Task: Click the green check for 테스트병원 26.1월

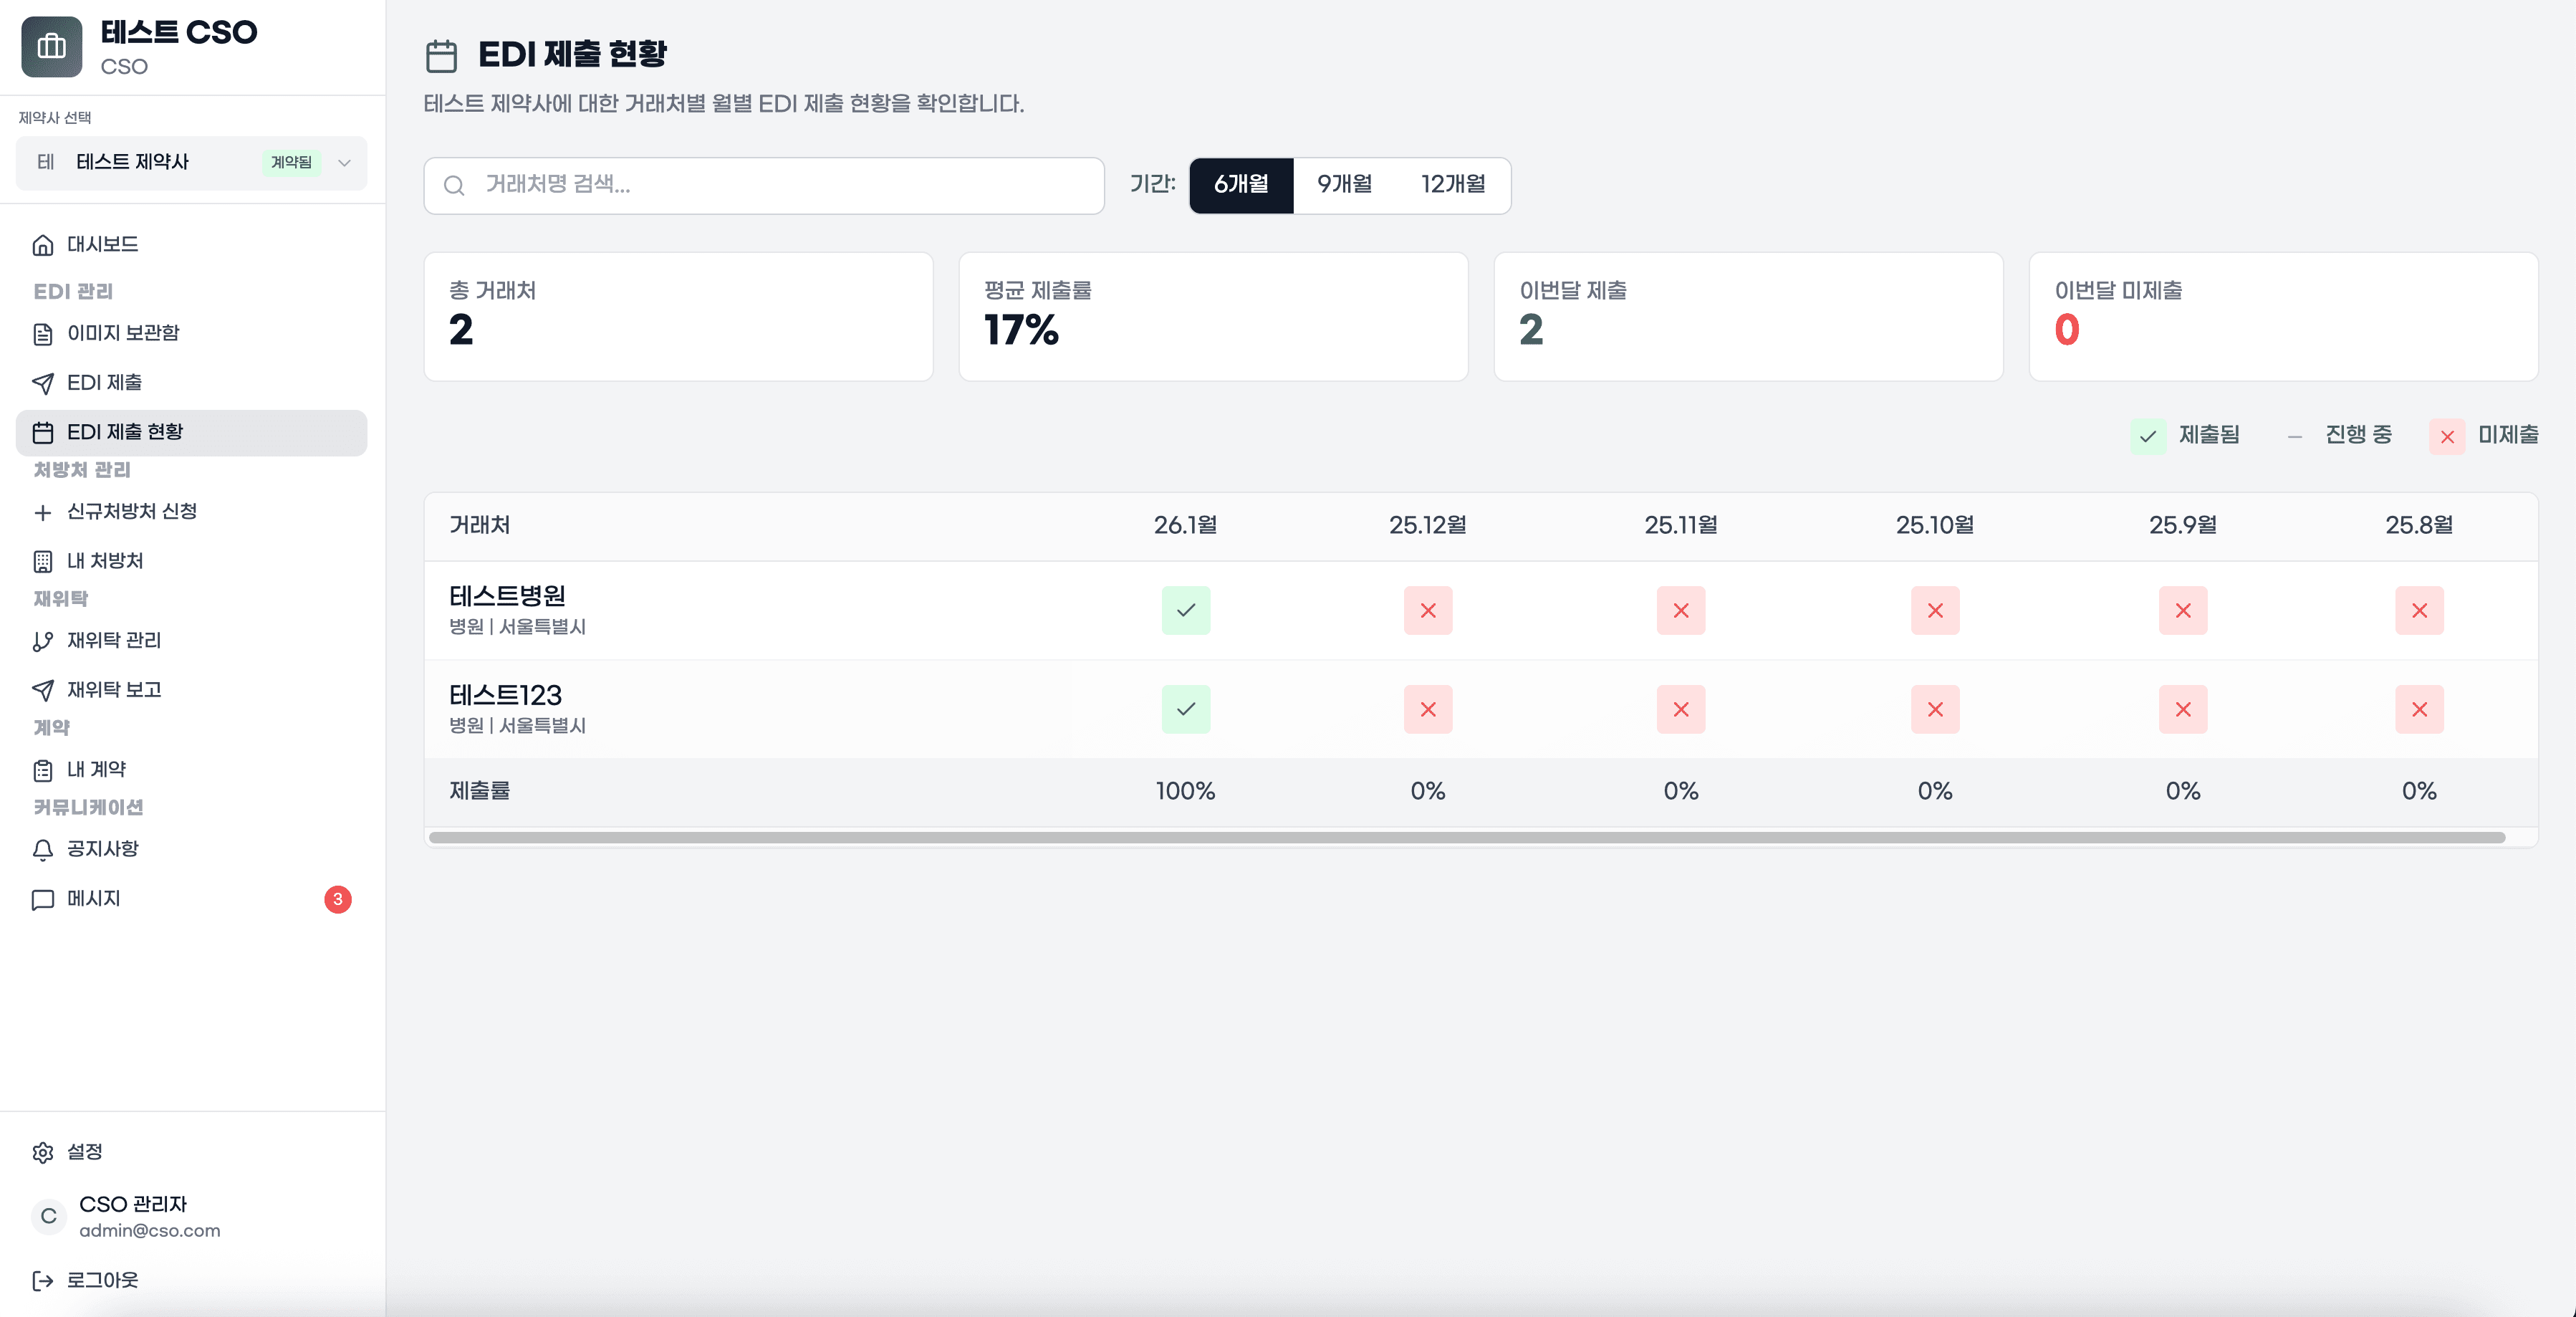Action: 1185,610
